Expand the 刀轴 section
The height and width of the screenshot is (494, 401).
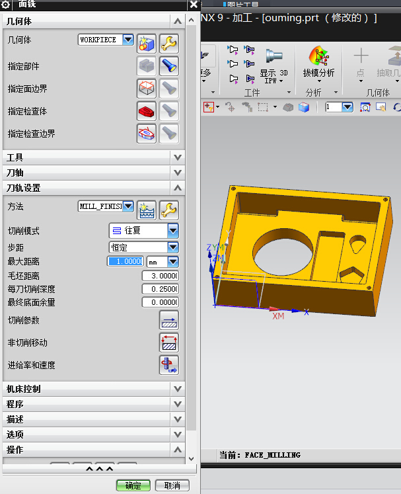(178, 173)
